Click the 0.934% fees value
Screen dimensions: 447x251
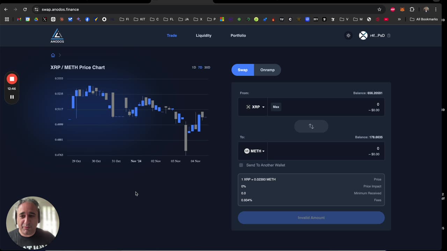coord(247,200)
